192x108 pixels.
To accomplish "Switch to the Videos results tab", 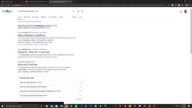I will point(27,17).
